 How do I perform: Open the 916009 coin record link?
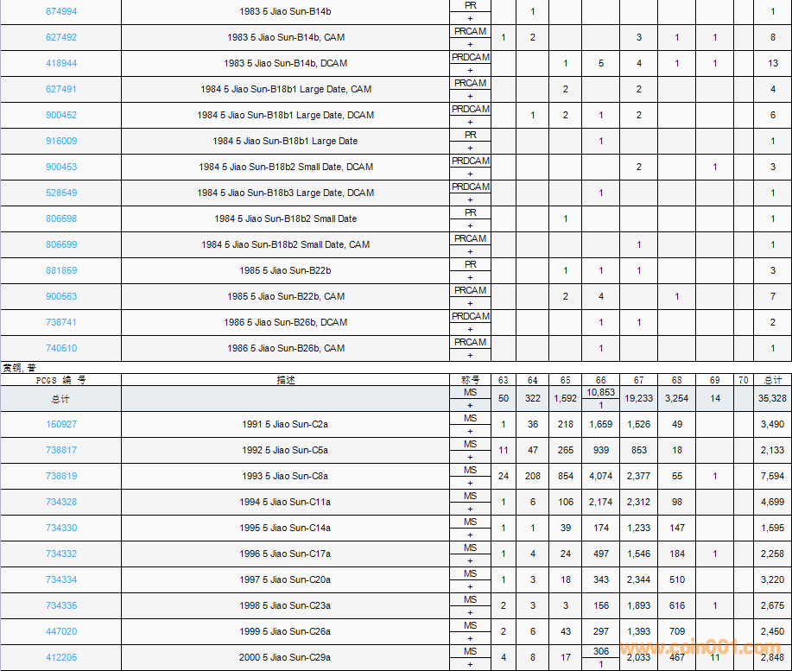[x=61, y=141]
